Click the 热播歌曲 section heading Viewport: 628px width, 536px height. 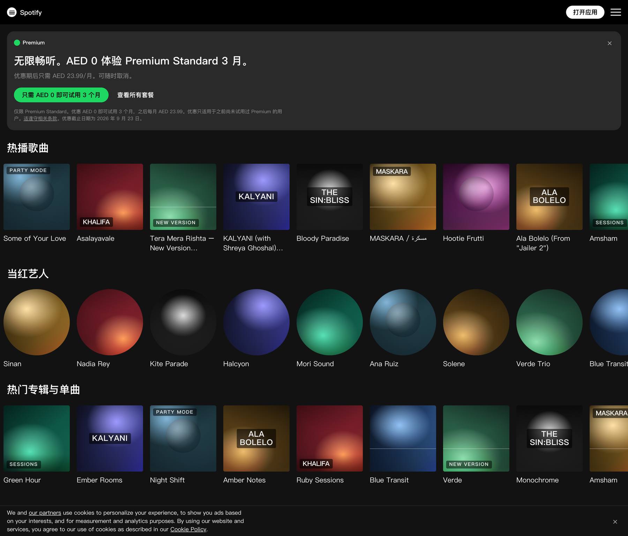(x=28, y=148)
